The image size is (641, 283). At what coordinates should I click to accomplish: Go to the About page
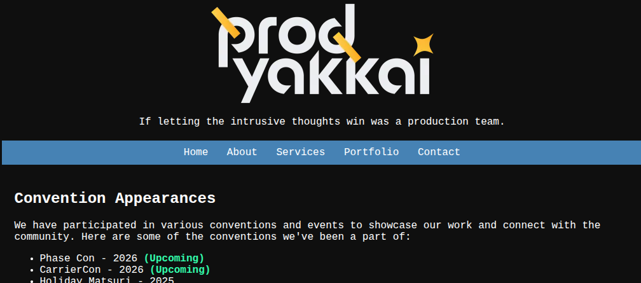coord(242,152)
